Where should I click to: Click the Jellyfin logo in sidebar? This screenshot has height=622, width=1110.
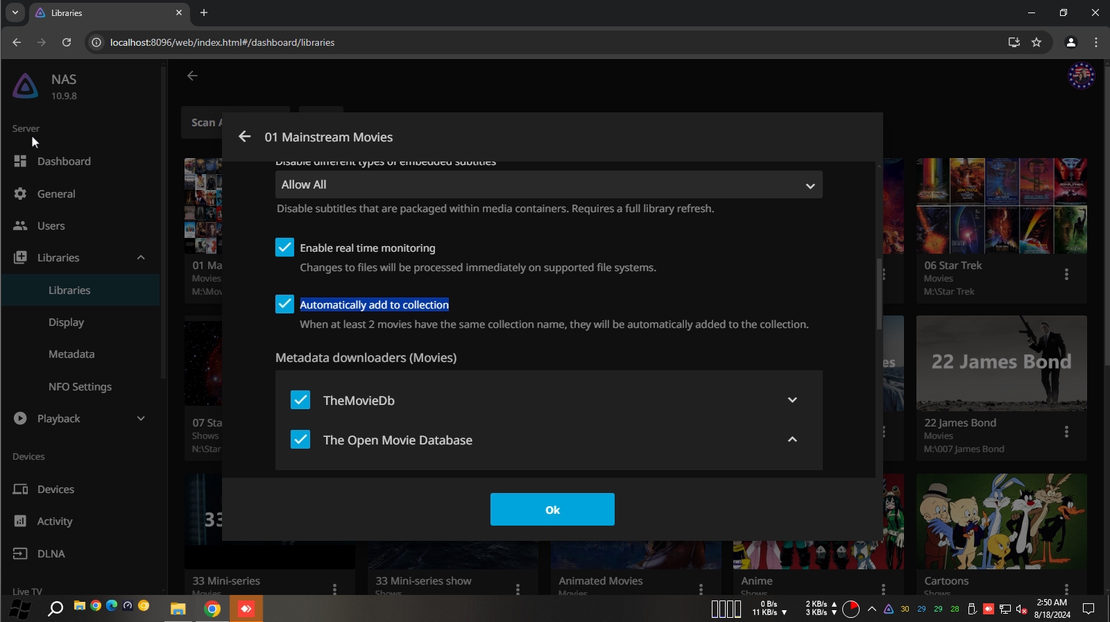pyautogui.click(x=26, y=86)
